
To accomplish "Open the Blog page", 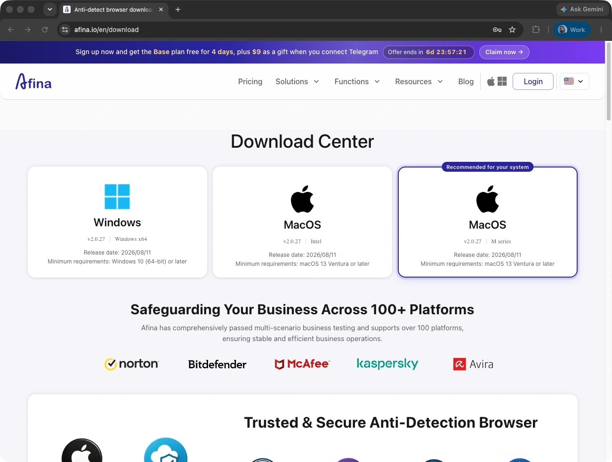I will click(466, 81).
